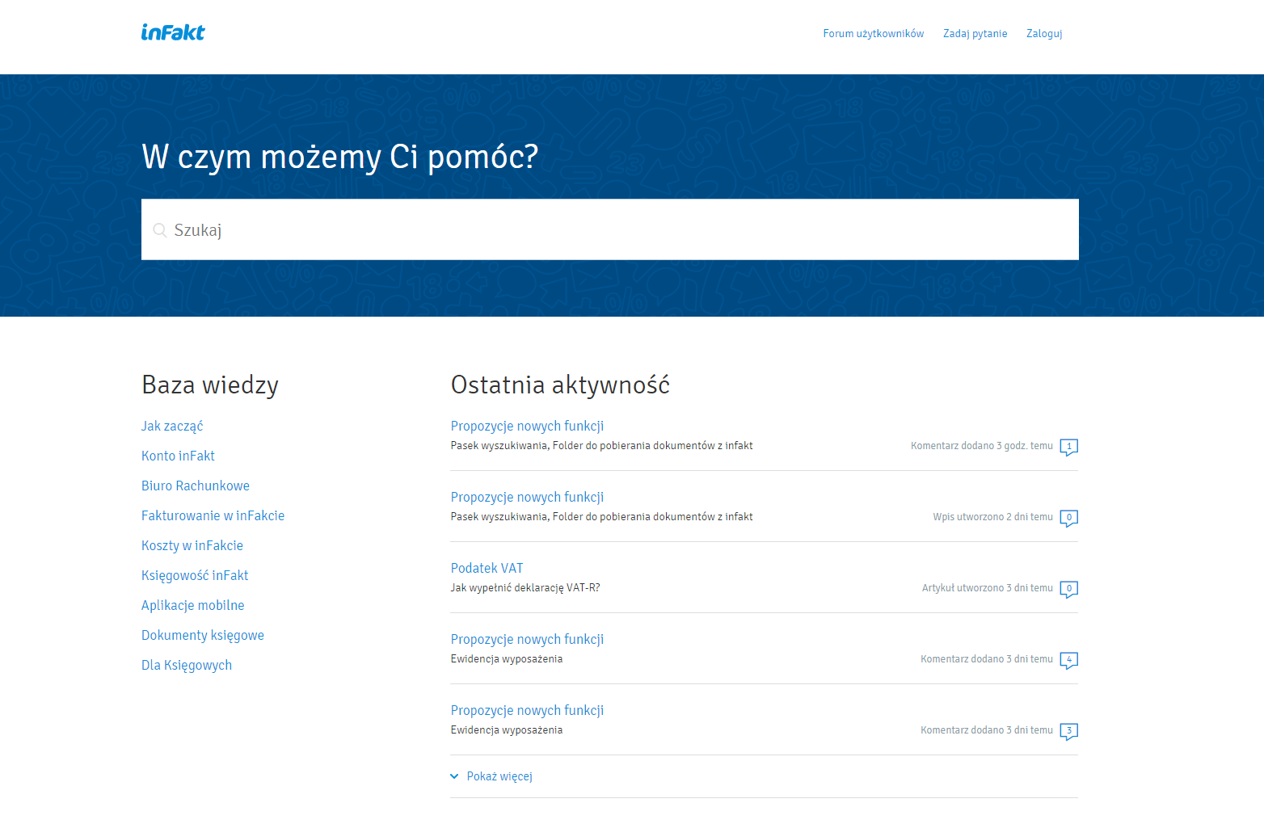Open the Biuro Rachunkowe section
The image size is (1264, 824).
coord(196,486)
